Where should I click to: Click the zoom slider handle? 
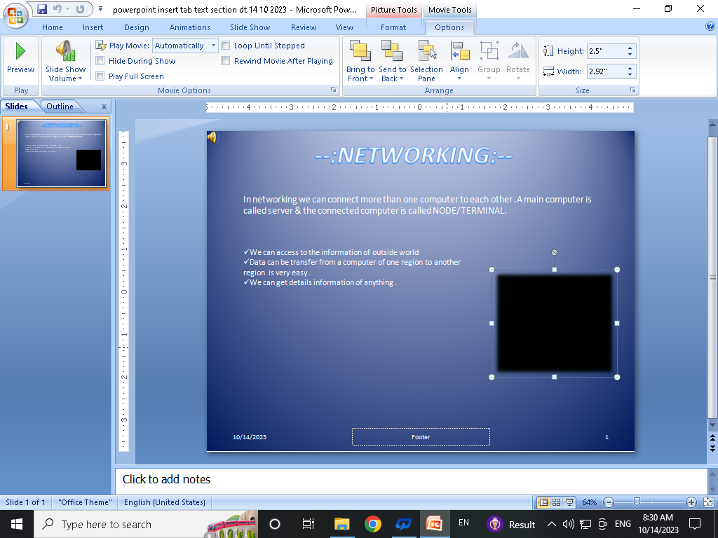(637, 502)
